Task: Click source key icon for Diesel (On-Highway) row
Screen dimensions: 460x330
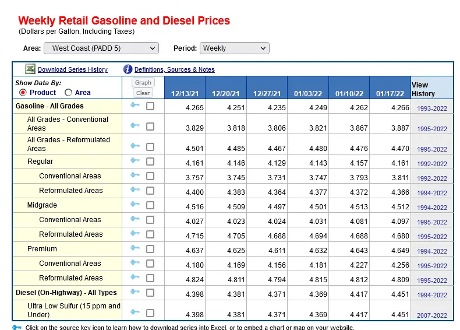Action: (135, 292)
